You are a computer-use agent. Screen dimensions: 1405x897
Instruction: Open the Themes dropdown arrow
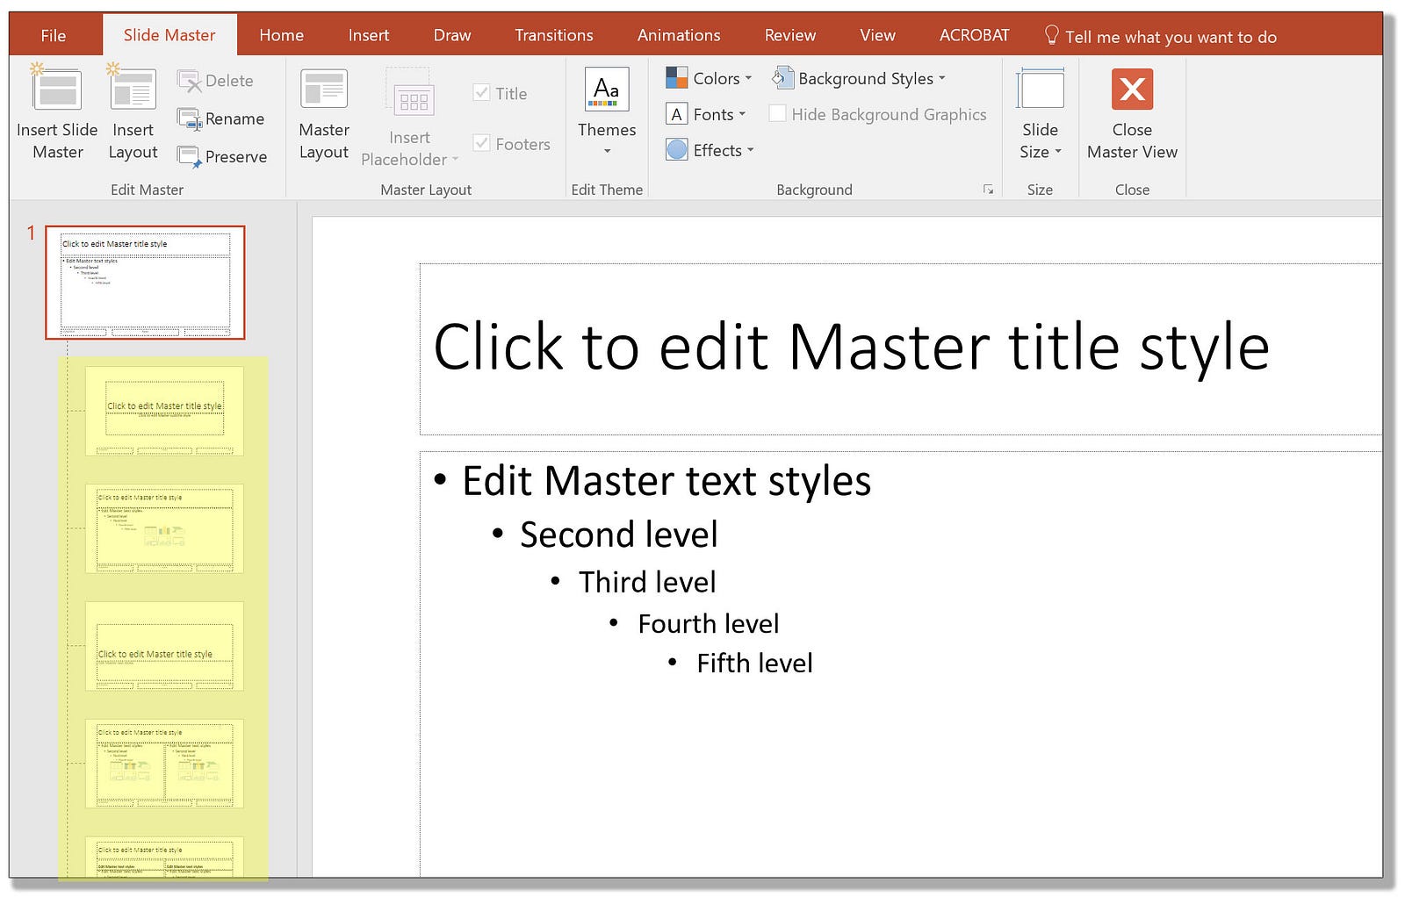[x=607, y=151]
